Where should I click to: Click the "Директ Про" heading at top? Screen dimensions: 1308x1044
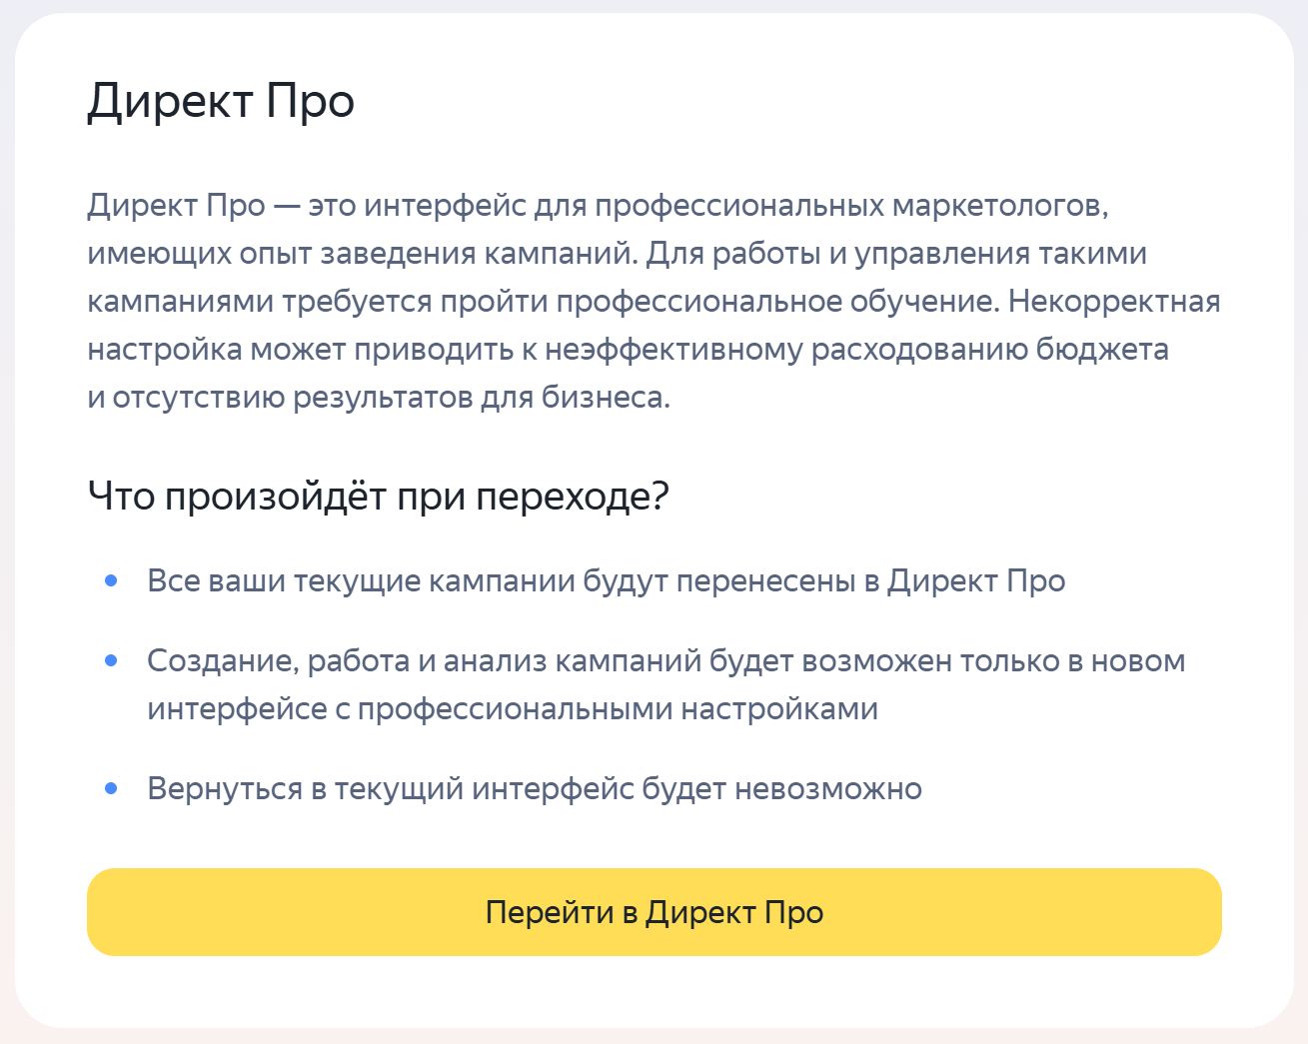(221, 102)
